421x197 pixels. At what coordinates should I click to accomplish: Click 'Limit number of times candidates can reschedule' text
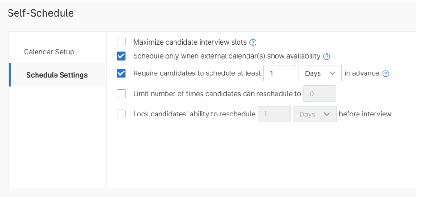217,94
